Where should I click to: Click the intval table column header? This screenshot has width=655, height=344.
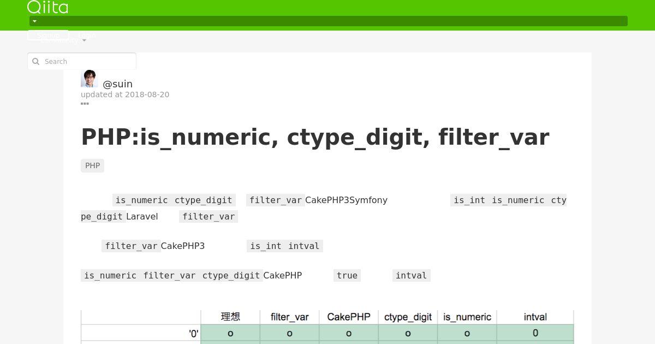[x=535, y=317]
